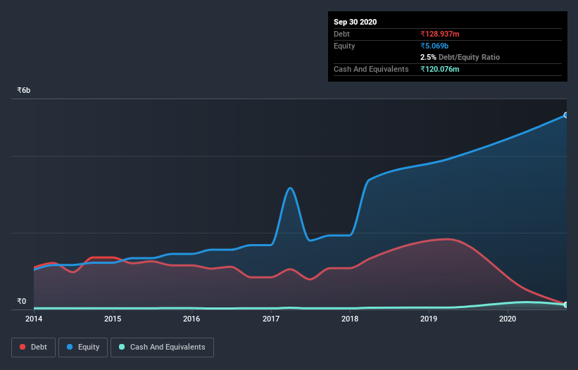Select the Cash endpoint marker at Sep 2020
Image resolution: width=578 pixels, height=370 pixels.
pyautogui.click(x=566, y=305)
